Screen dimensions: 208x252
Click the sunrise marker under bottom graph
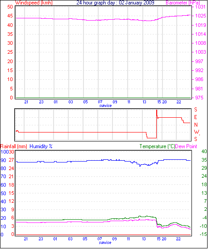(x=105, y=243)
